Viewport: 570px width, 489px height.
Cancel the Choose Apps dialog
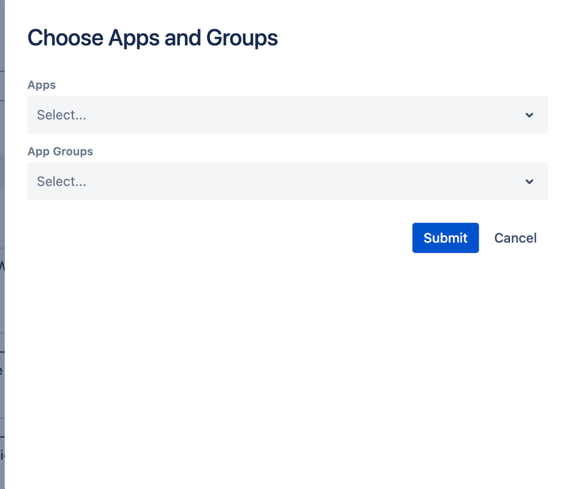pos(515,238)
